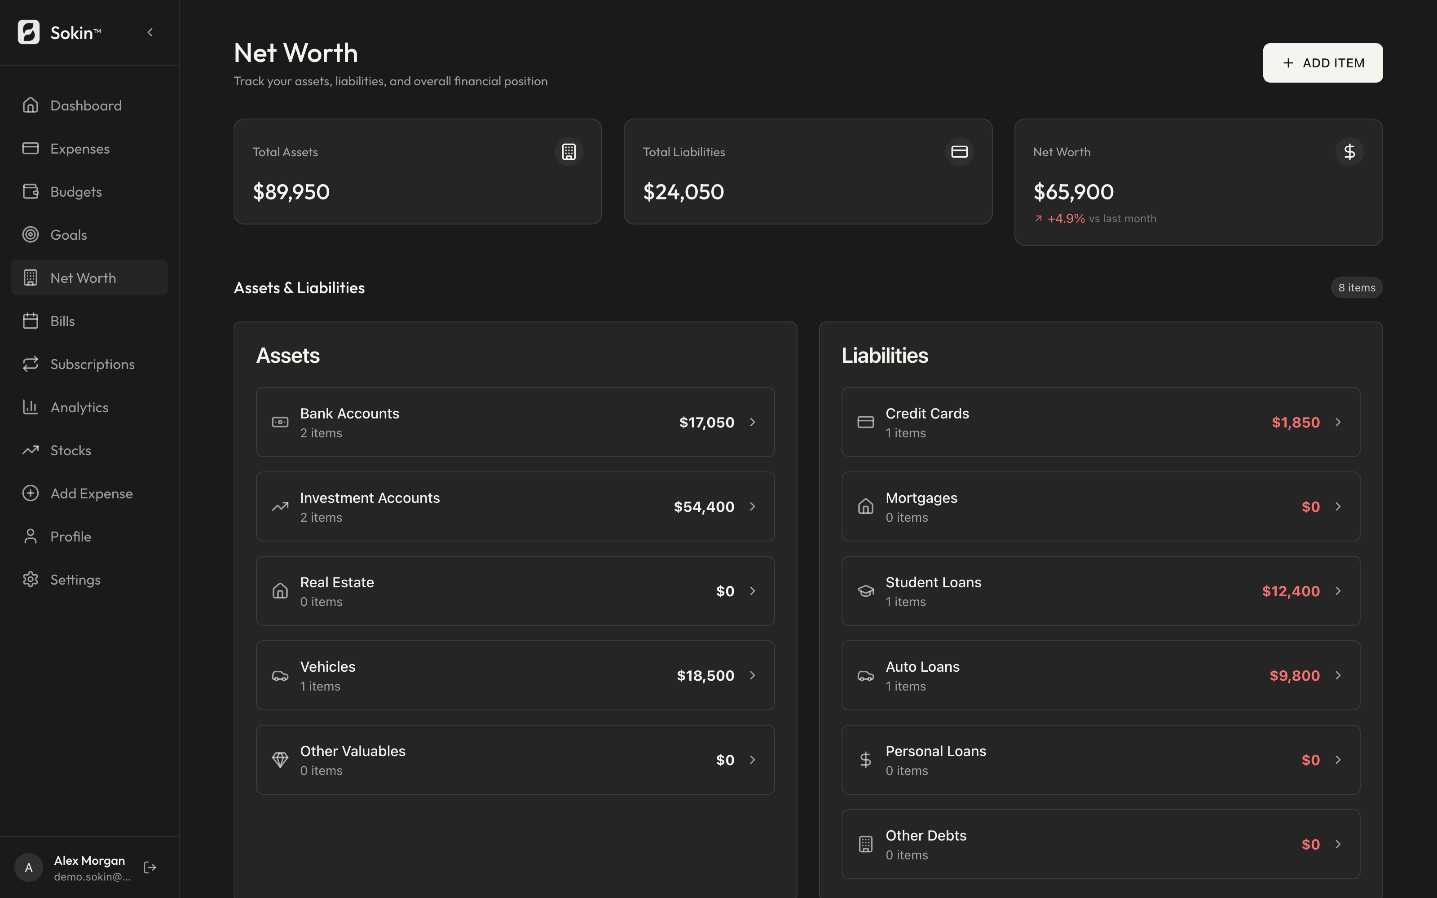Click the Vehicles car icon
The height and width of the screenshot is (898, 1437).
tap(280, 676)
